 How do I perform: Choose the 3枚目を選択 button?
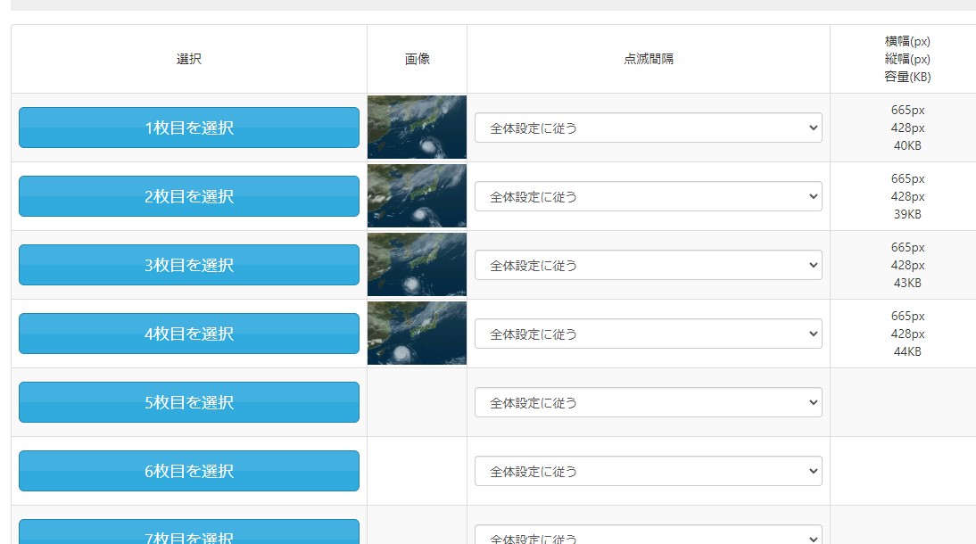[188, 265]
